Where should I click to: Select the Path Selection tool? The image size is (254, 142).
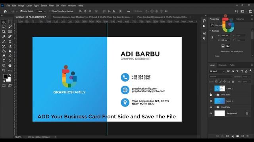(x=10, y=61)
